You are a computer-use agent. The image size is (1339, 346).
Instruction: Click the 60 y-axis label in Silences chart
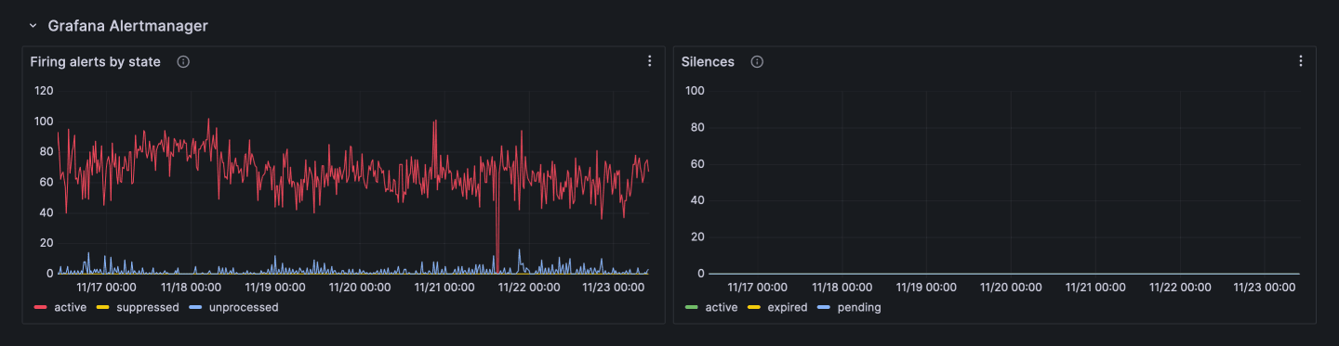tap(697, 164)
